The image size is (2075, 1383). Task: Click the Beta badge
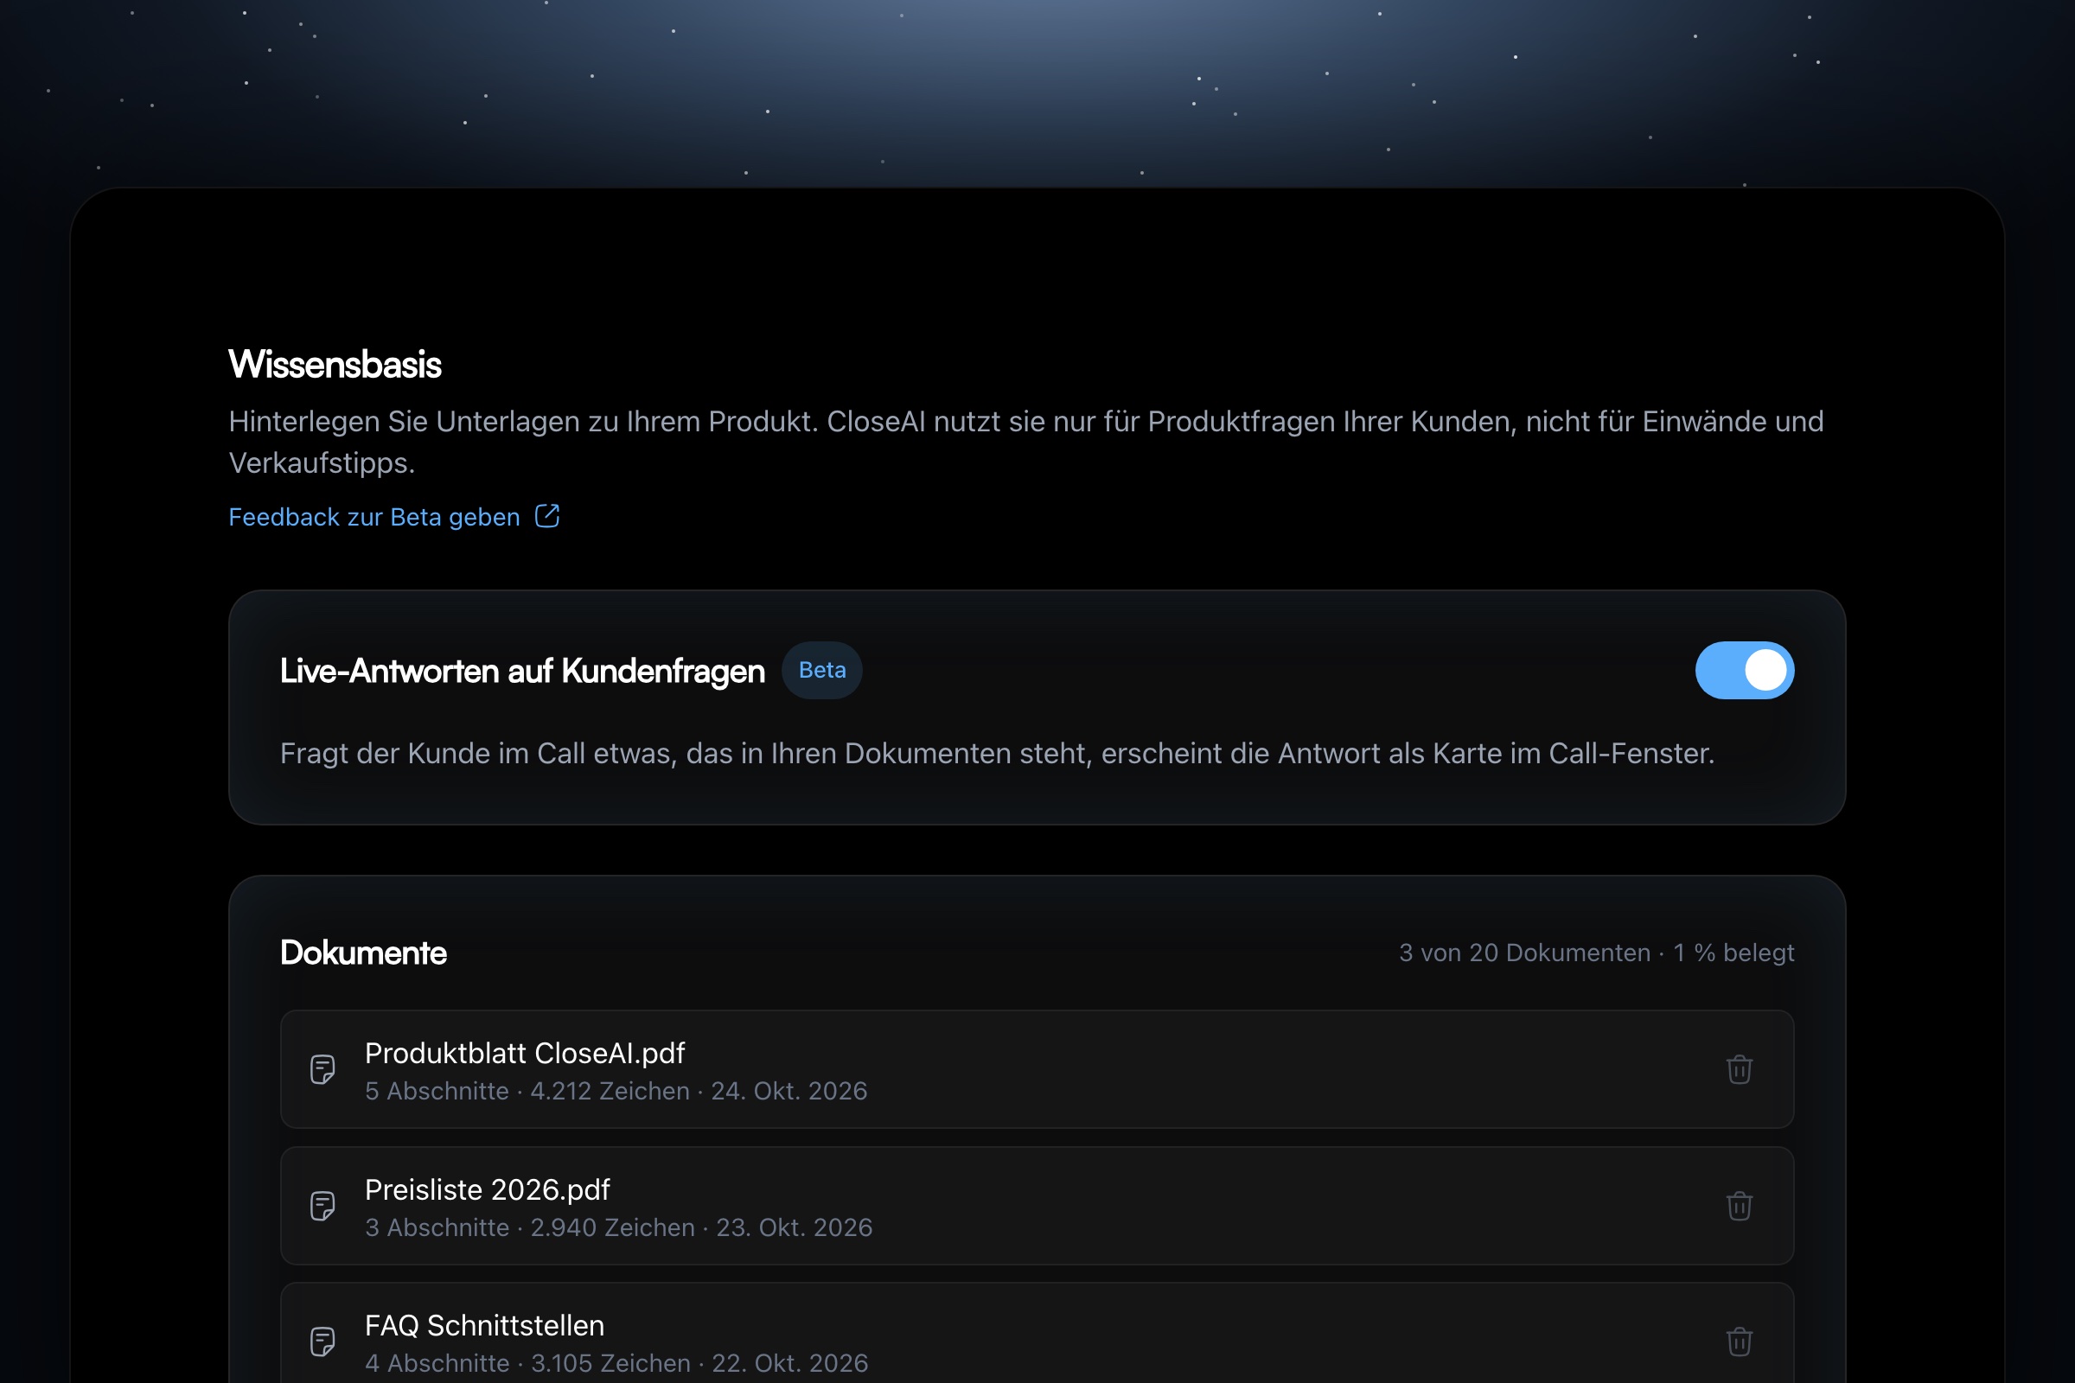821,671
